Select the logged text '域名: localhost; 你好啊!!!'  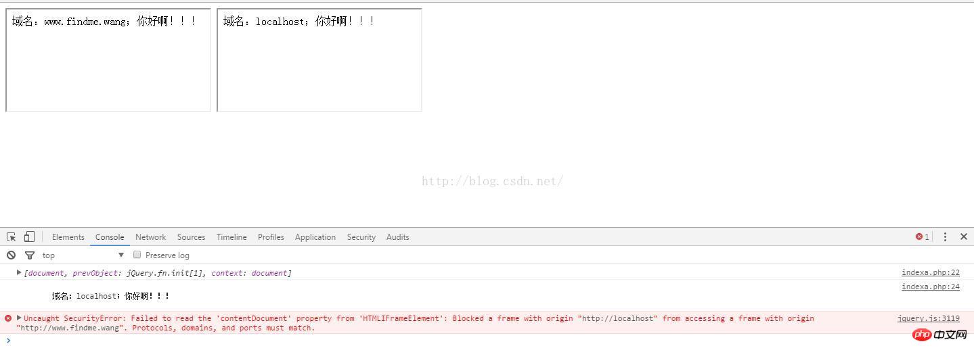110,296
